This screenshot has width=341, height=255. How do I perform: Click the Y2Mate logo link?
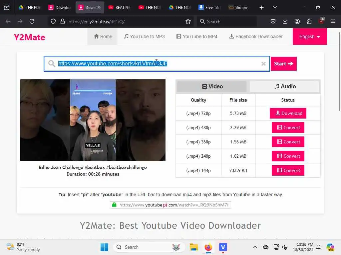click(30, 37)
